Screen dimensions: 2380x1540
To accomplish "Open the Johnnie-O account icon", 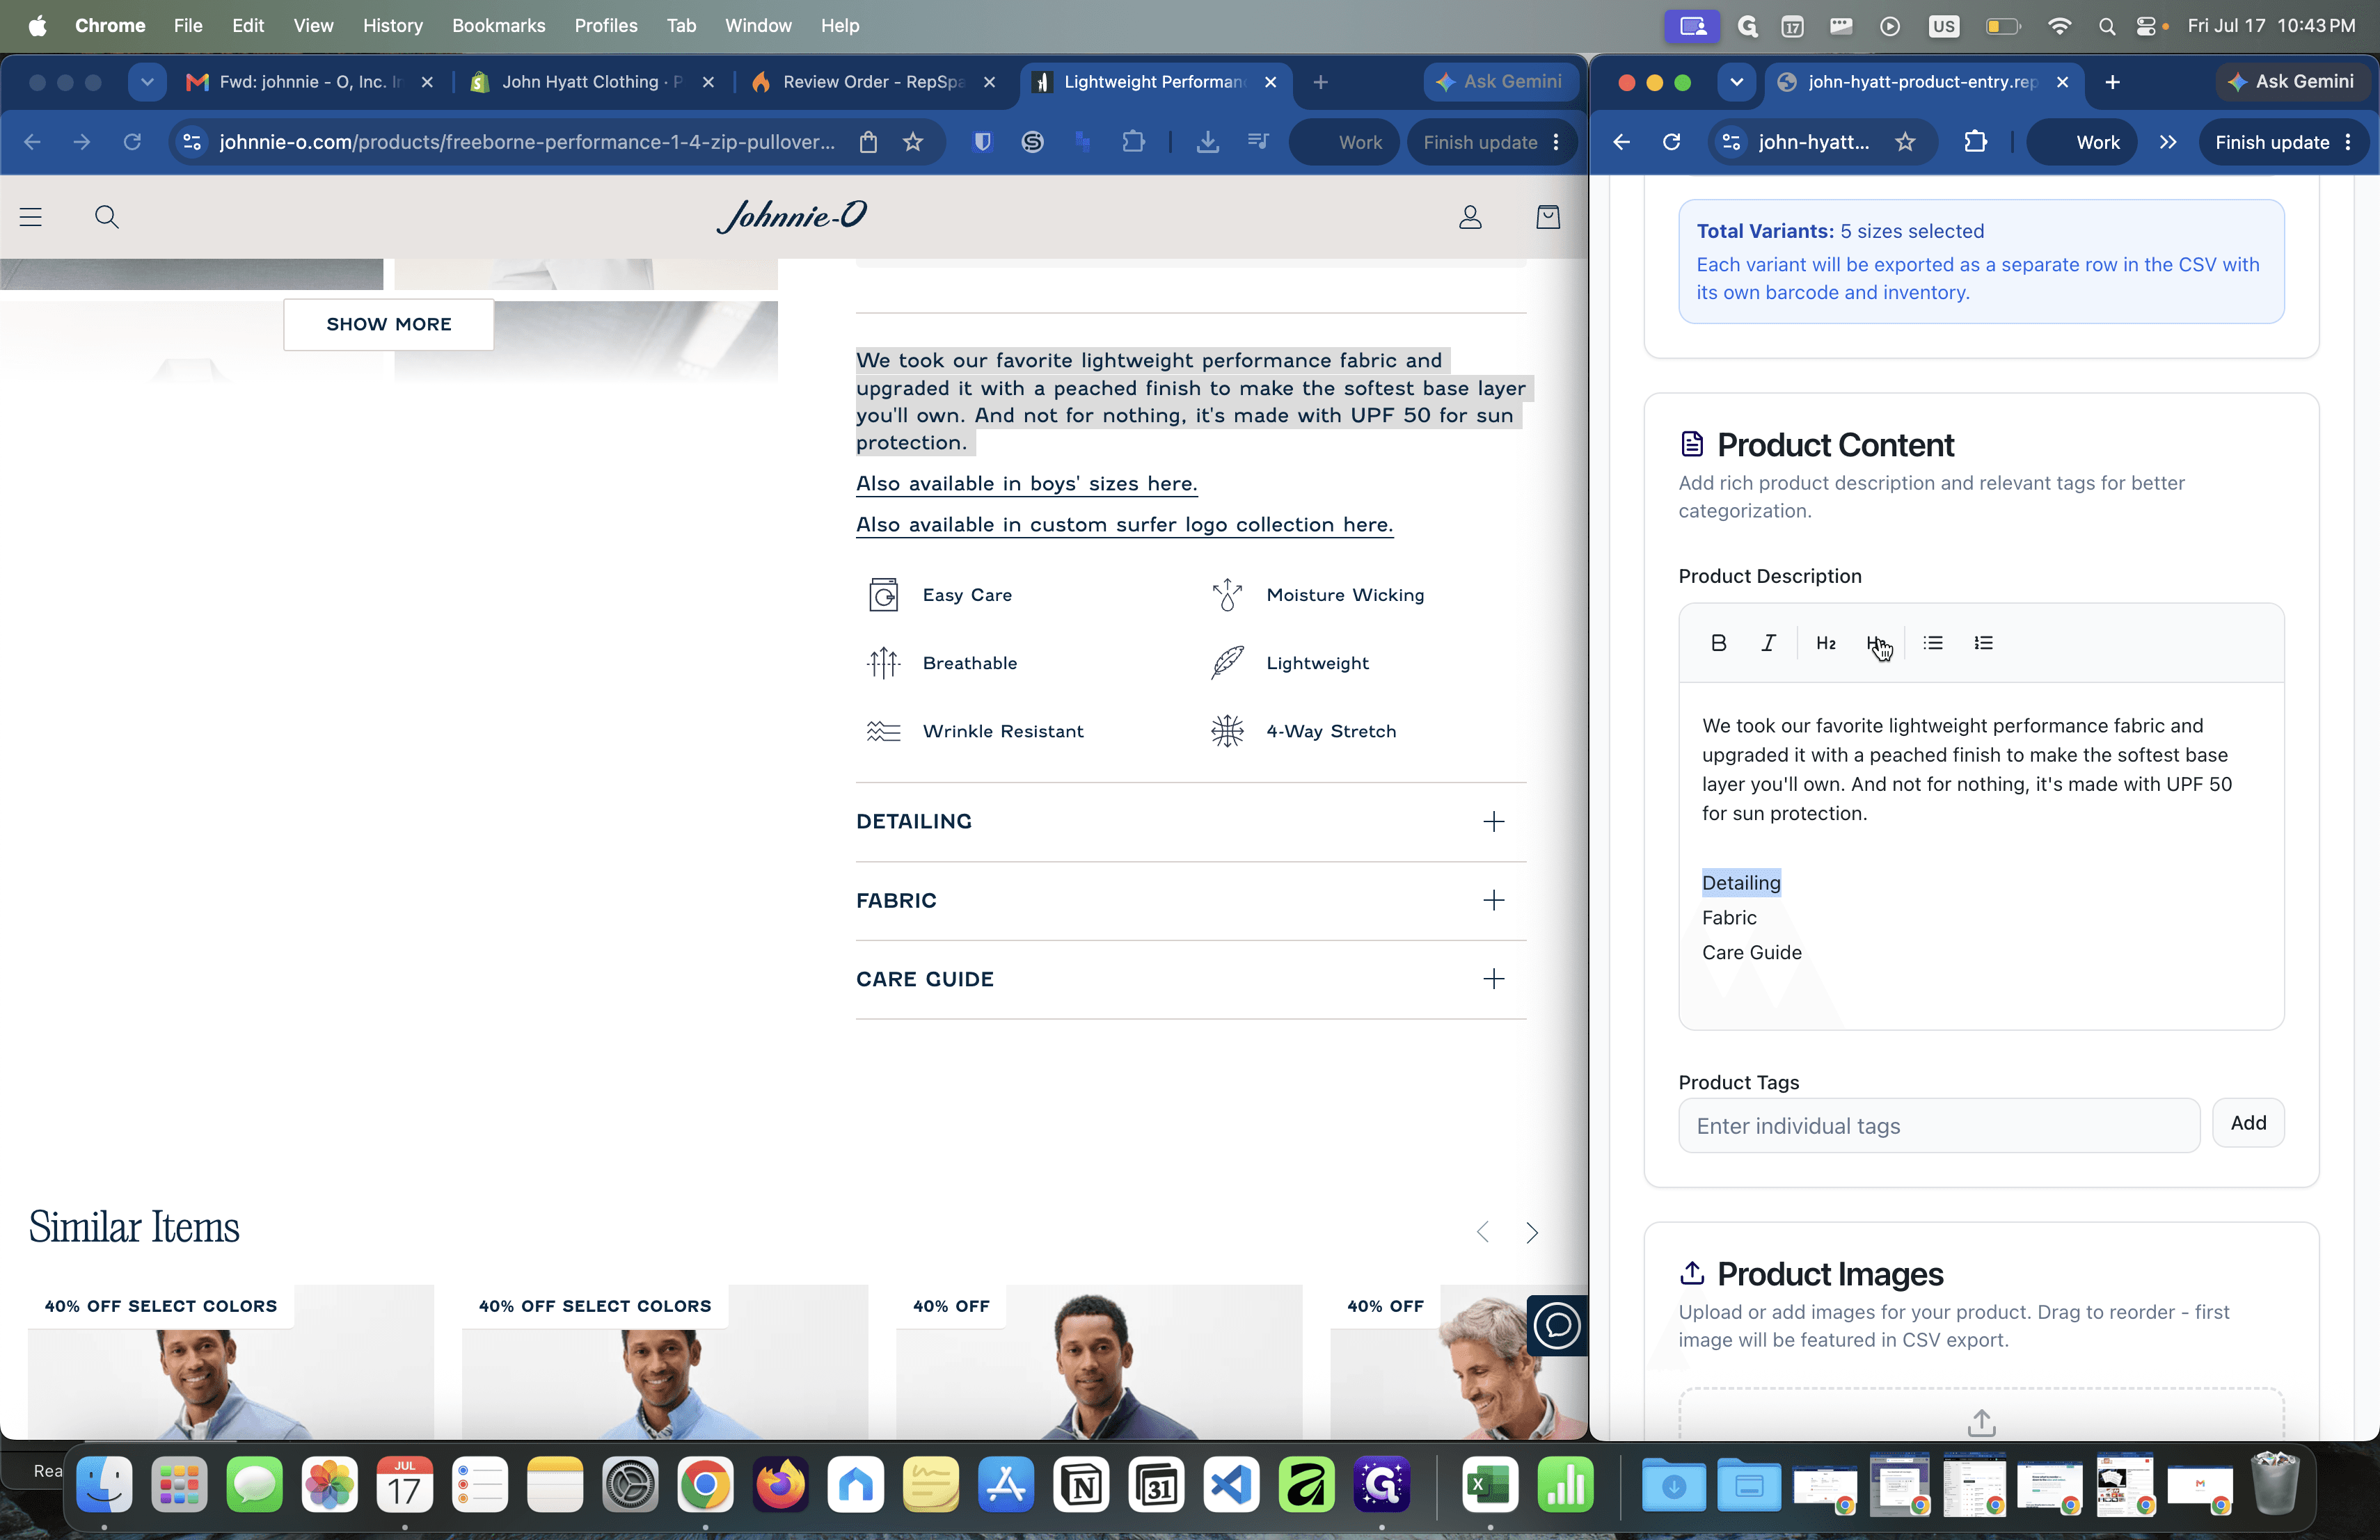I will [1470, 217].
